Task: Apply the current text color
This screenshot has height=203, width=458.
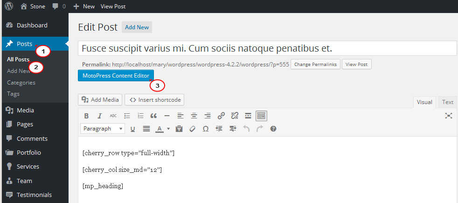Action: click(x=160, y=129)
